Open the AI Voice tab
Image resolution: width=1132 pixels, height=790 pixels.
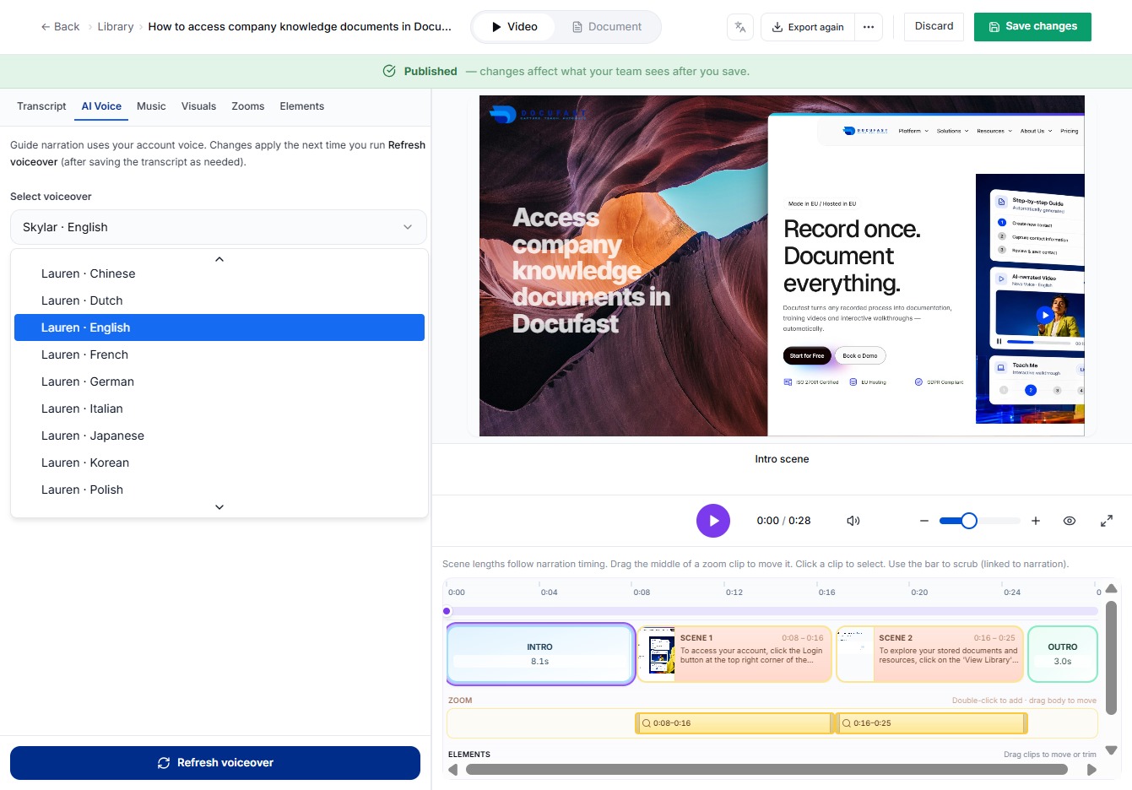pos(101,106)
